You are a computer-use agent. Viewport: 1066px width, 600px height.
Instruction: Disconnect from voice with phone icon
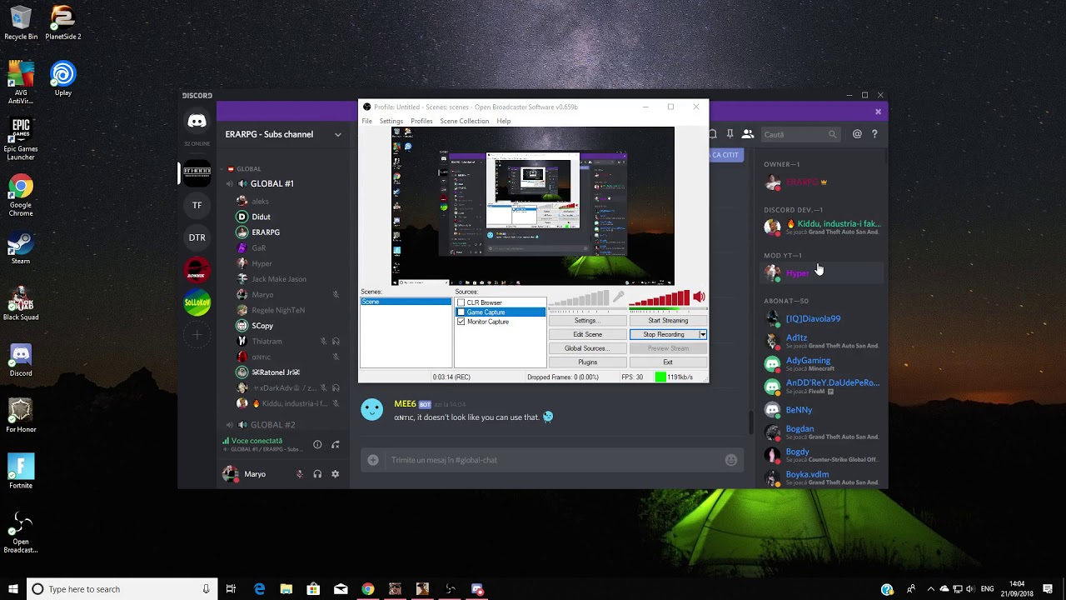click(x=336, y=445)
